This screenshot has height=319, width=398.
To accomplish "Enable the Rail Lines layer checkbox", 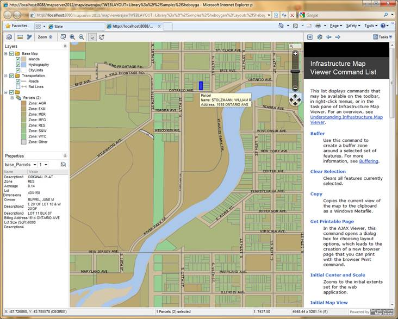I will (x=18, y=87).
